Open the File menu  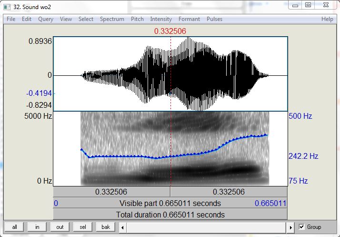tap(11, 19)
